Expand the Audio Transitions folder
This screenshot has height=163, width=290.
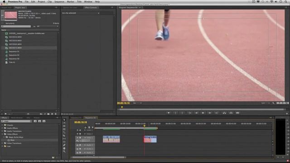(x=2, y=131)
